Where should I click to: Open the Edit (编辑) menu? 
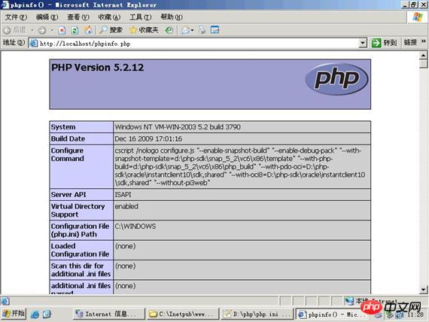47,17
